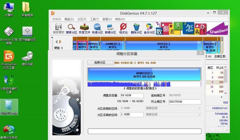
Task: Click the DiskGenius data-loss banner ad
Action: [192, 28]
